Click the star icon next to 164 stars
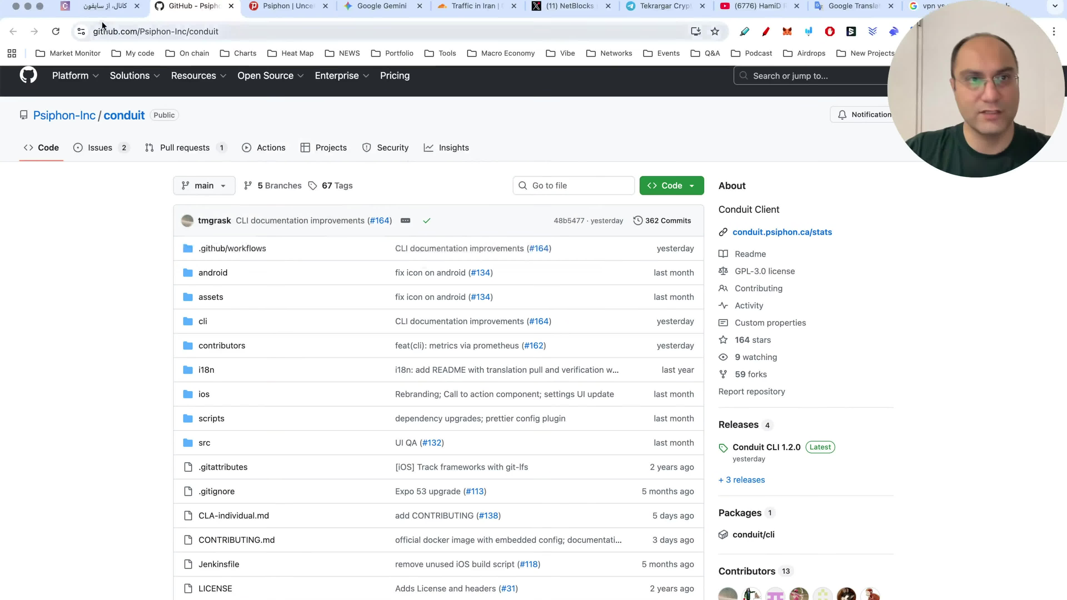This screenshot has width=1067, height=600. [x=723, y=340]
